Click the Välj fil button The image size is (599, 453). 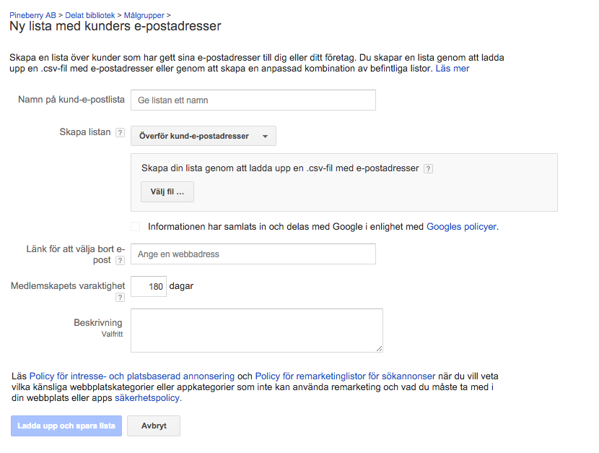point(167,192)
